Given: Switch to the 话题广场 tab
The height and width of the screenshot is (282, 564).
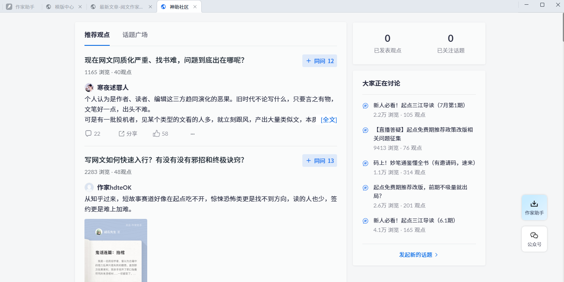Looking at the screenshot, I should 135,35.
